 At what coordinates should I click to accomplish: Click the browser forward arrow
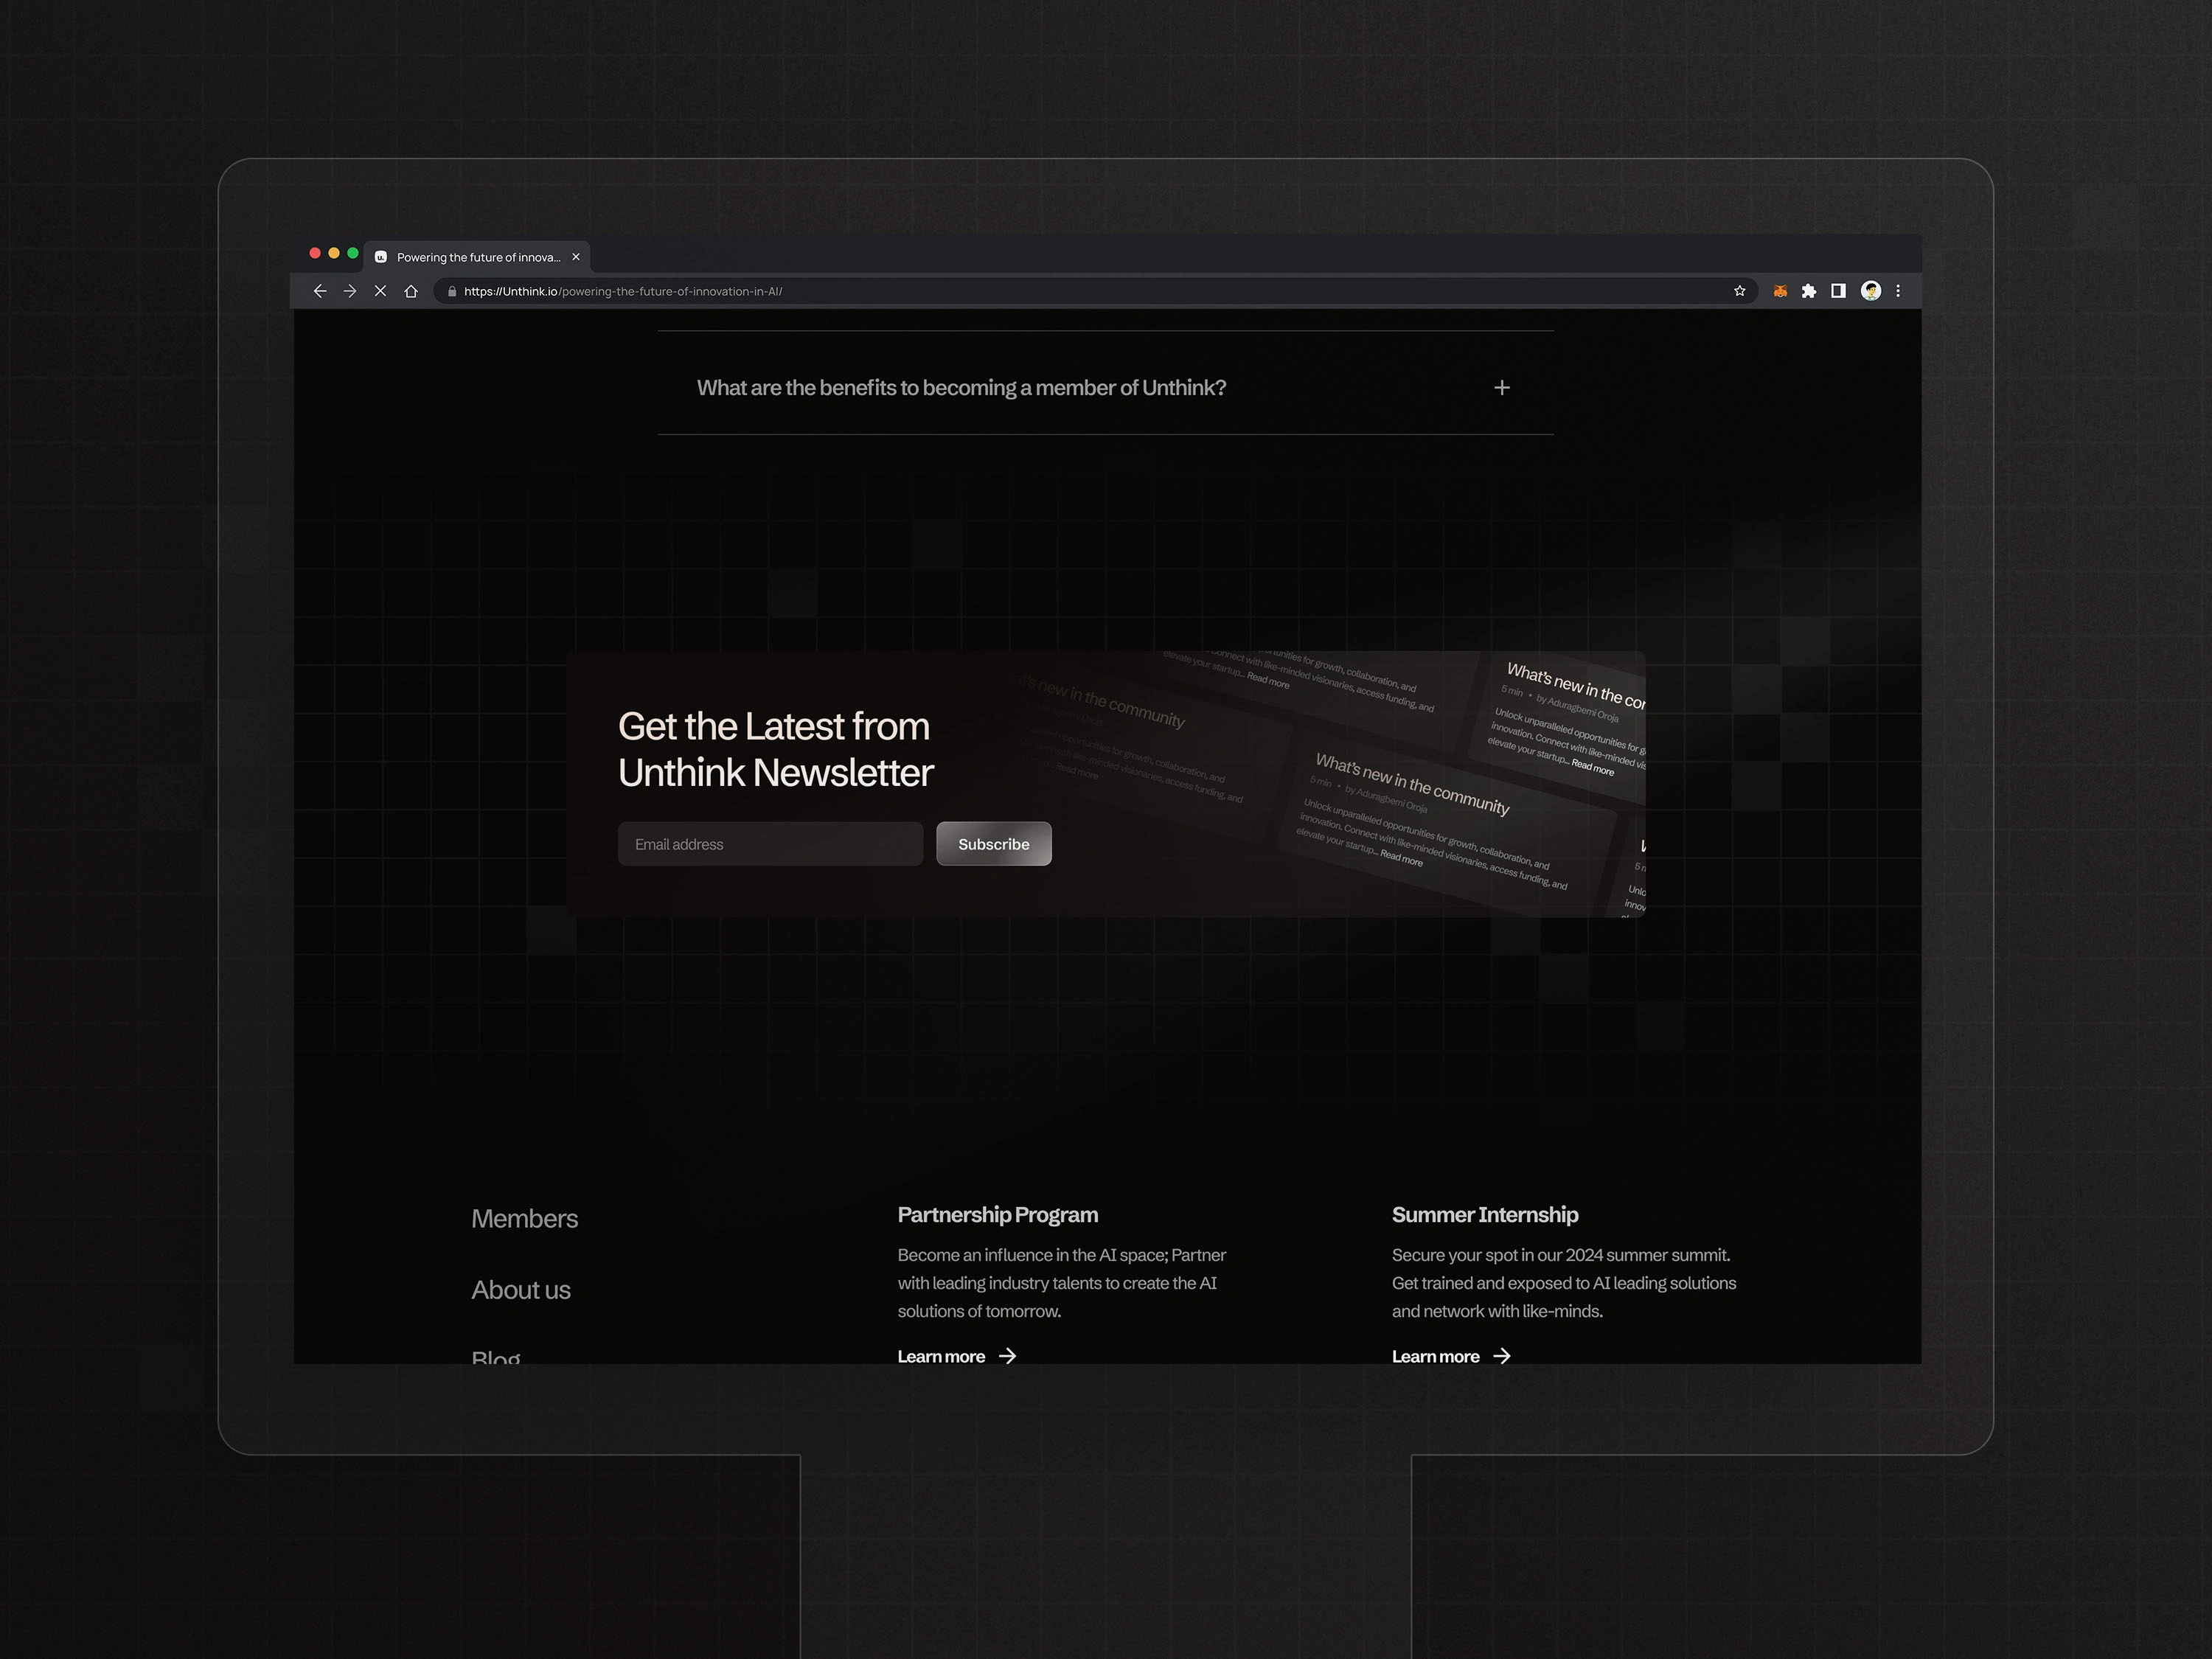pyautogui.click(x=350, y=291)
